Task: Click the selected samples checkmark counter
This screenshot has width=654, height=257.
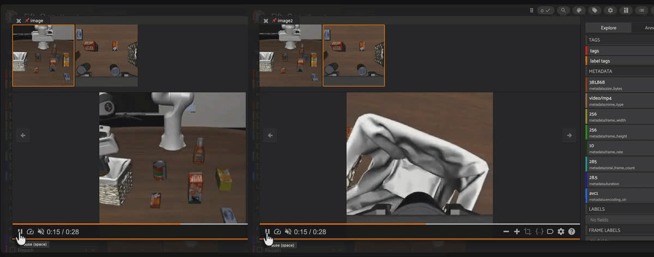Action: tap(546, 10)
